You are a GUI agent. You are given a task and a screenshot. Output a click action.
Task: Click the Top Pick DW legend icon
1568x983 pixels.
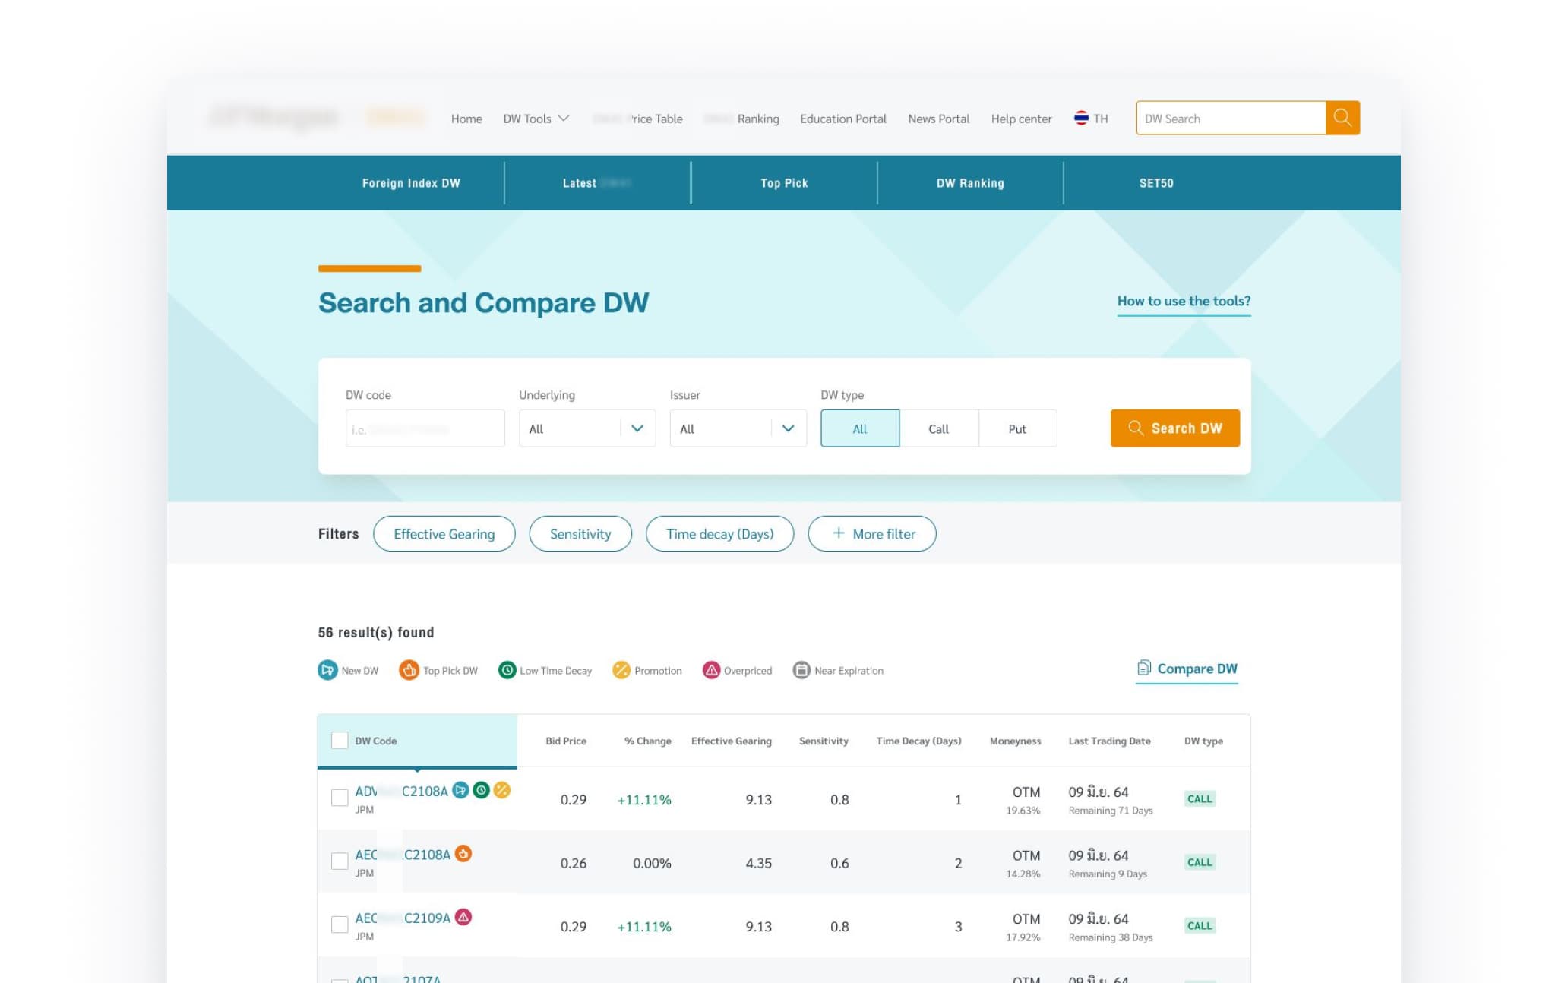[409, 670]
